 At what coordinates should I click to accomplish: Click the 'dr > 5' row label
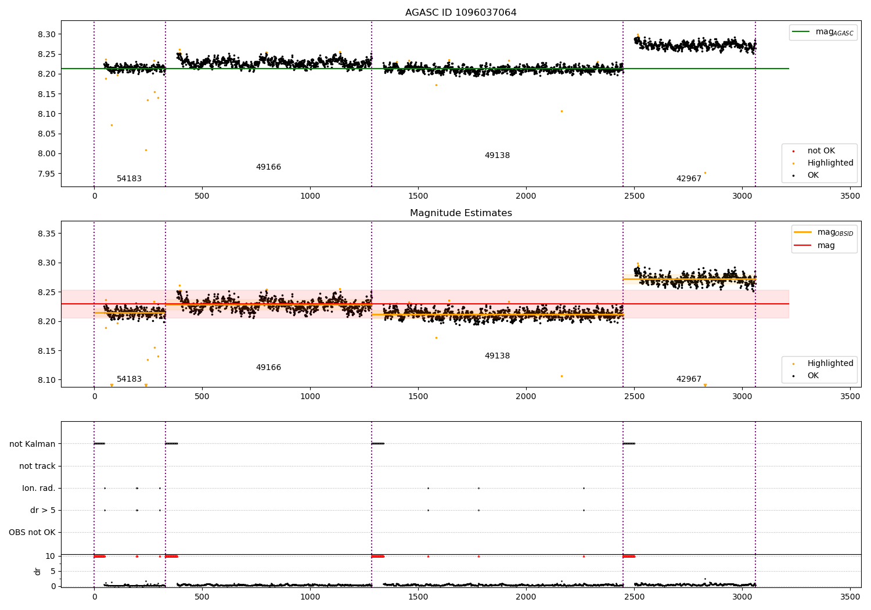(43, 511)
